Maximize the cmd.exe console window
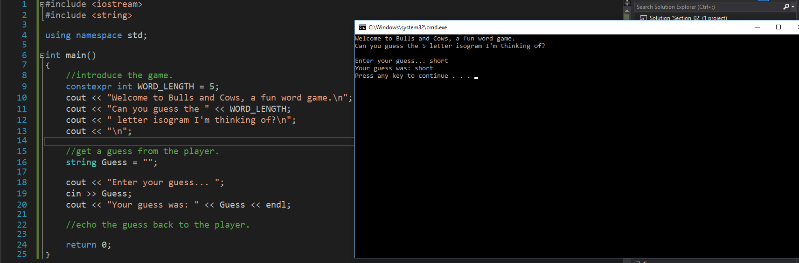Viewport: 799px width, 263px height. tap(778, 27)
